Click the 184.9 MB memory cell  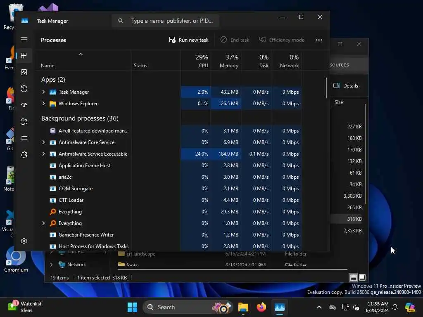tap(226, 154)
